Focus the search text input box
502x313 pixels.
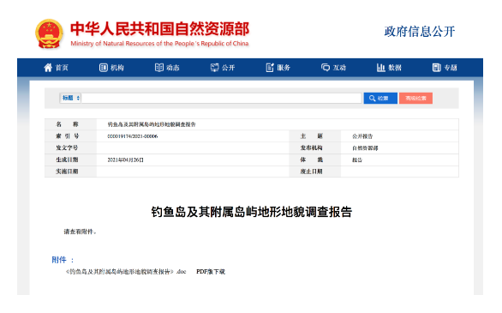pos(222,98)
